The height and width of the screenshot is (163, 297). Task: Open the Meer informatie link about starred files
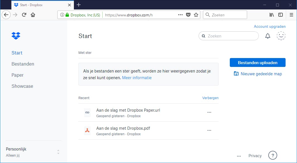[137, 78]
